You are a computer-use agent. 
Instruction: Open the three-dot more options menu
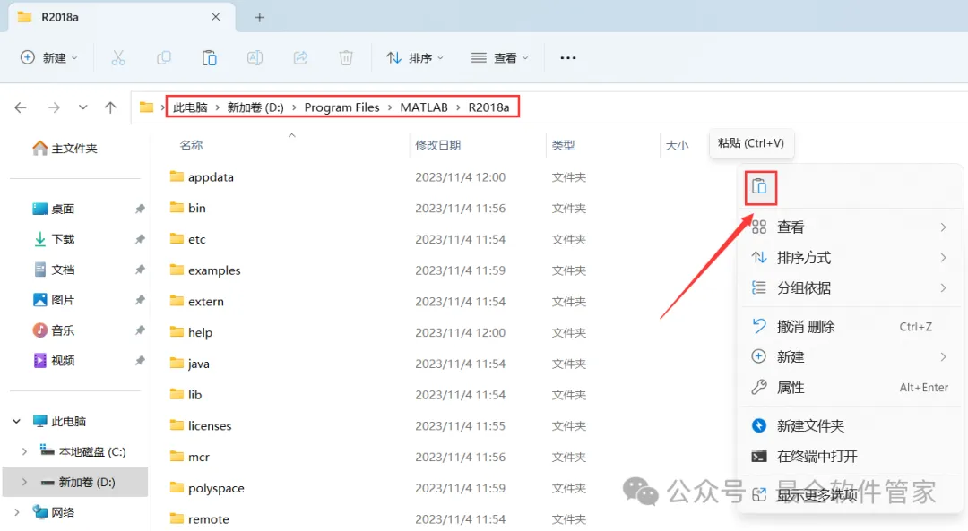point(568,58)
